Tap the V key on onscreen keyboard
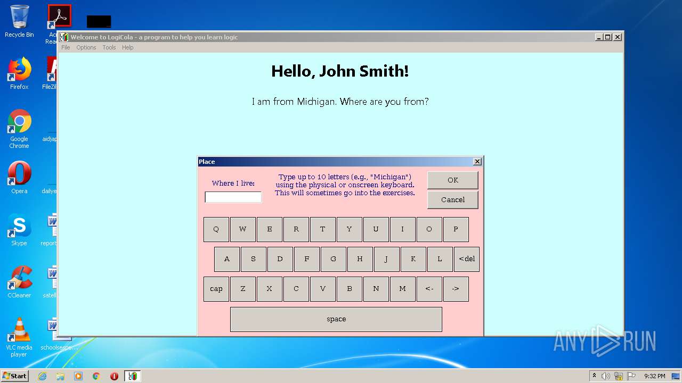This screenshot has height=383, width=682. click(x=323, y=289)
